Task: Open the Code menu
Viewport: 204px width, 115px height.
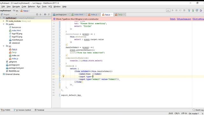Action: (x=24, y=6)
